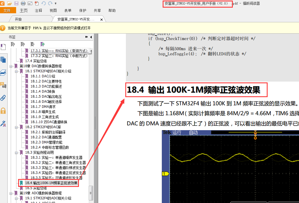
Task: Select bookmark 18.4 输出100K-1M频率正弦波效果
Action: (51, 183)
